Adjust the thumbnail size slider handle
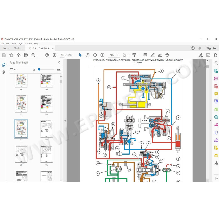This screenshot has height=219, width=219. pos(39,69)
